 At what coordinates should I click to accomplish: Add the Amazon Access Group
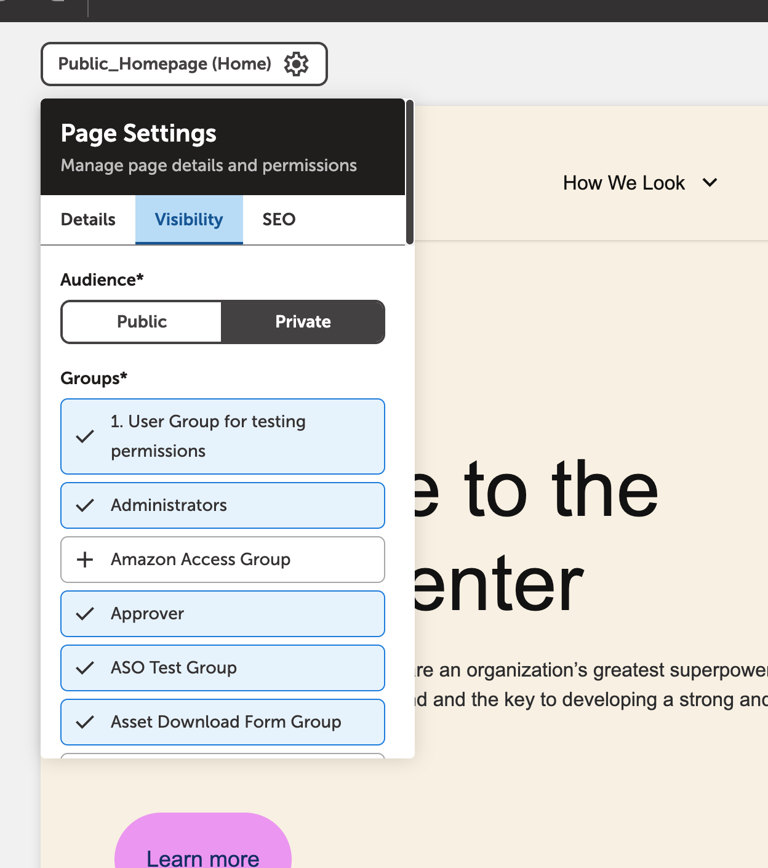pos(223,560)
